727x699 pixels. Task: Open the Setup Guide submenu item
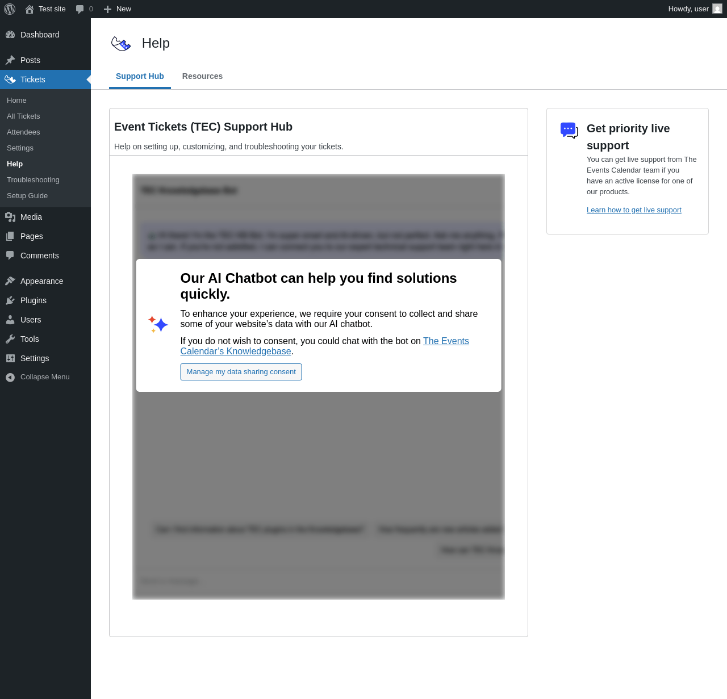27,195
